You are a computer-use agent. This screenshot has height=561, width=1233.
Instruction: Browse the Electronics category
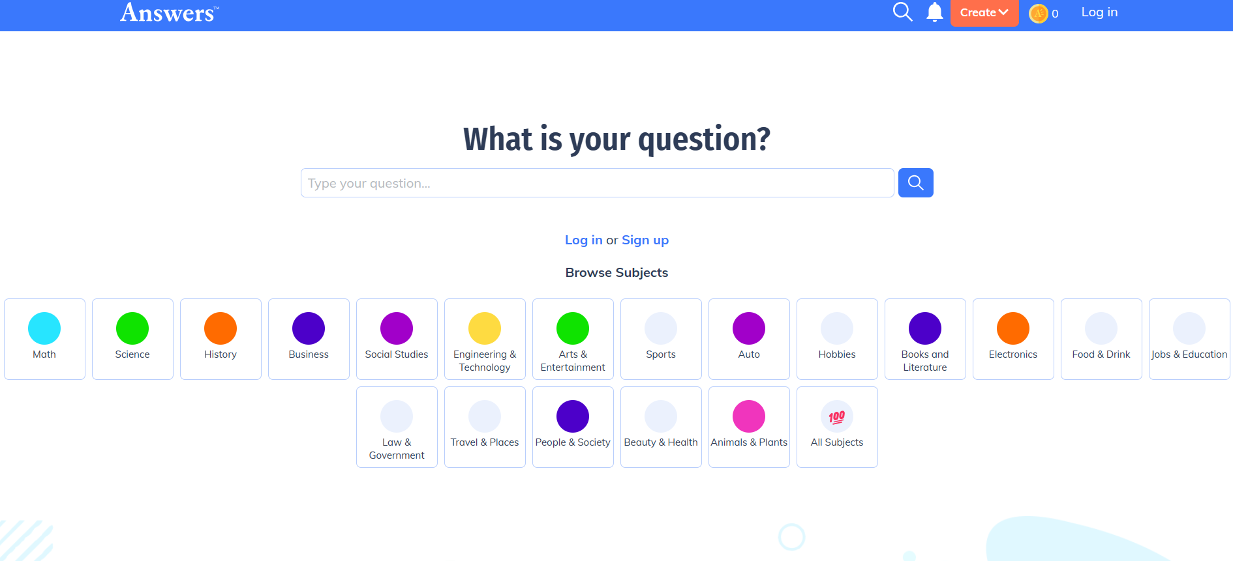[1012, 338]
